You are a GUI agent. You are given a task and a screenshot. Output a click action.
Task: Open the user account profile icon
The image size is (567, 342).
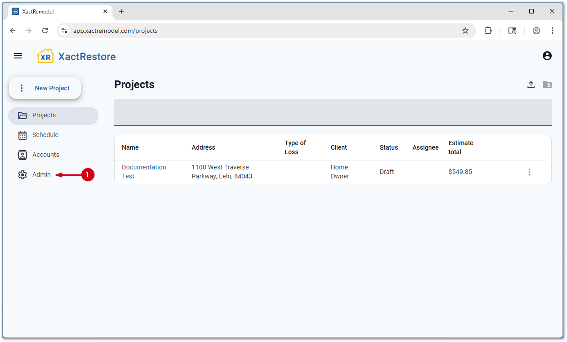coord(547,56)
